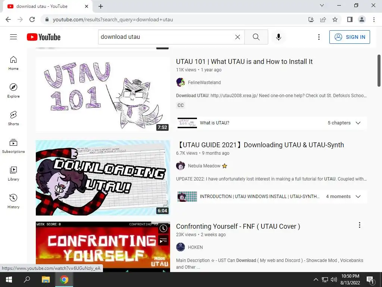
Task: Click What is UTAU? chapter
Action: 215,123
